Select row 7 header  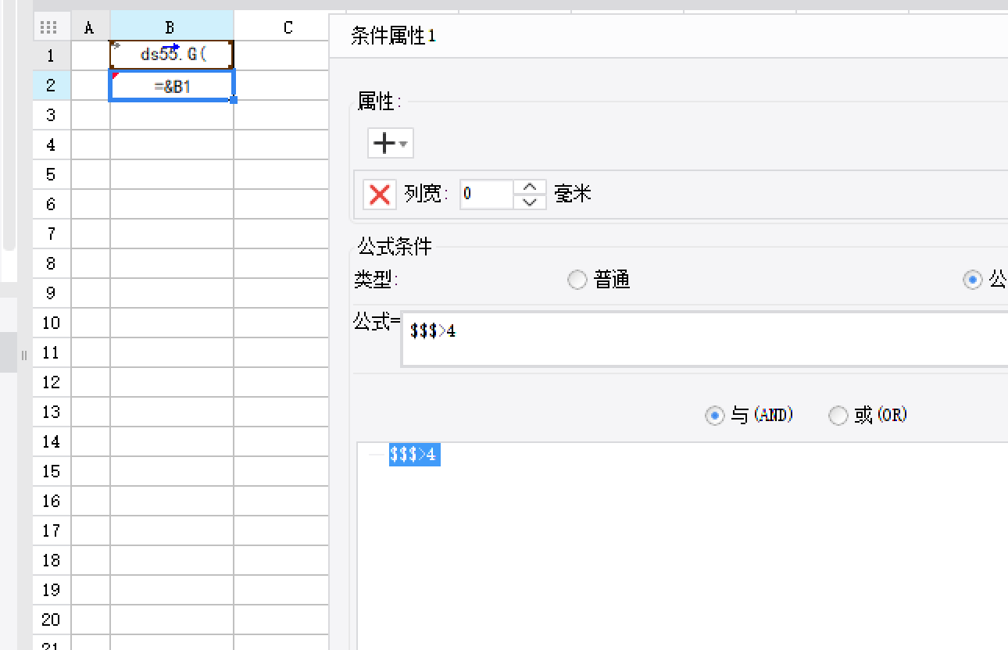pos(52,234)
